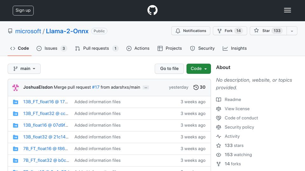This screenshot has width=305, height=171.
Task: Click the GitHub Octocat logo
Action: (152, 10)
